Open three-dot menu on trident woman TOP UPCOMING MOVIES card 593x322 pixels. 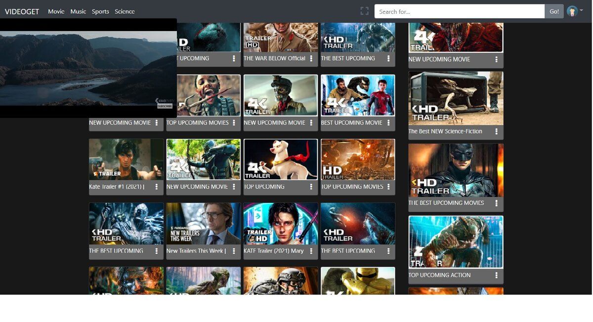[x=234, y=122]
